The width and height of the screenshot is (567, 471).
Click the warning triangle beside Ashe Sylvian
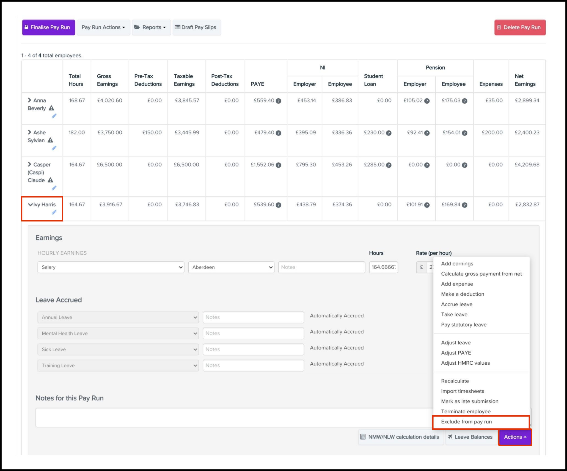coord(50,140)
